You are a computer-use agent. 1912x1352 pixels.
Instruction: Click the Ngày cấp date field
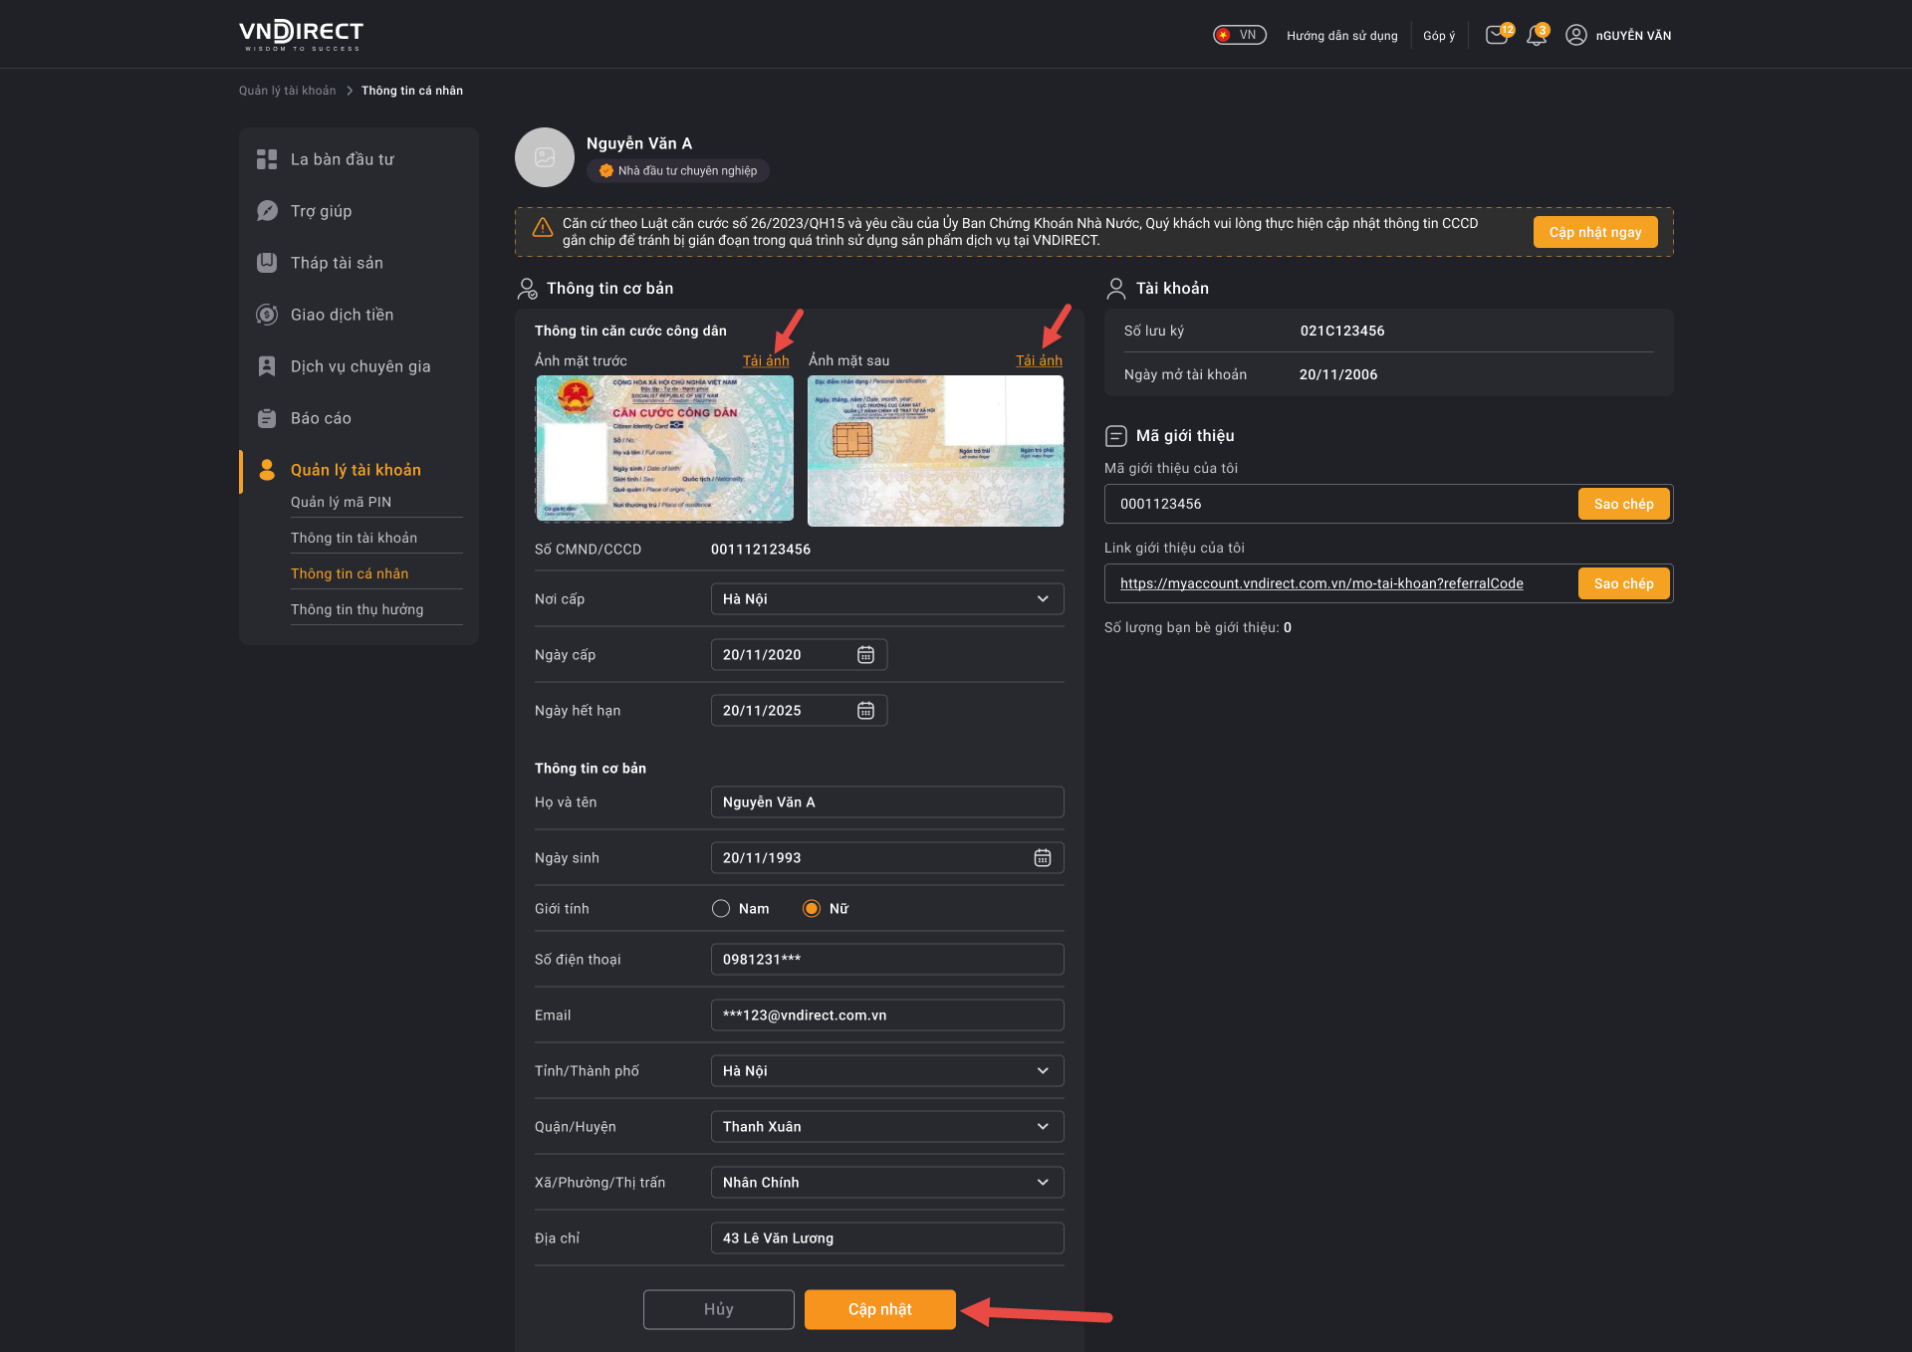click(799, 654)
